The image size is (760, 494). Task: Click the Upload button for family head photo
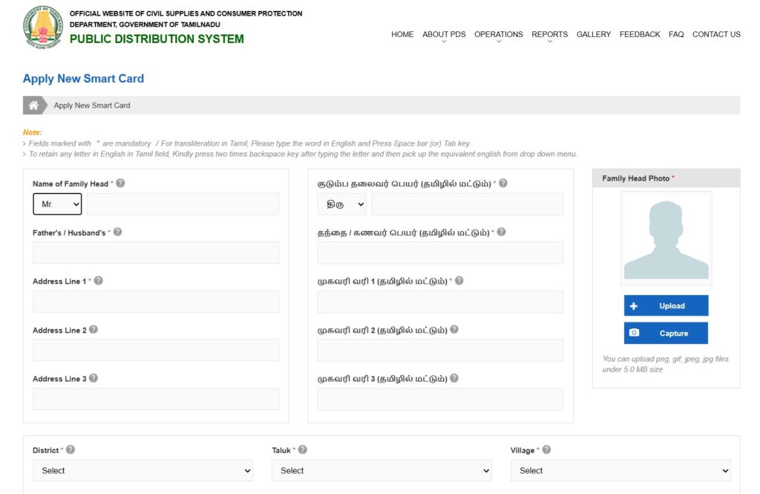point(666,305)
